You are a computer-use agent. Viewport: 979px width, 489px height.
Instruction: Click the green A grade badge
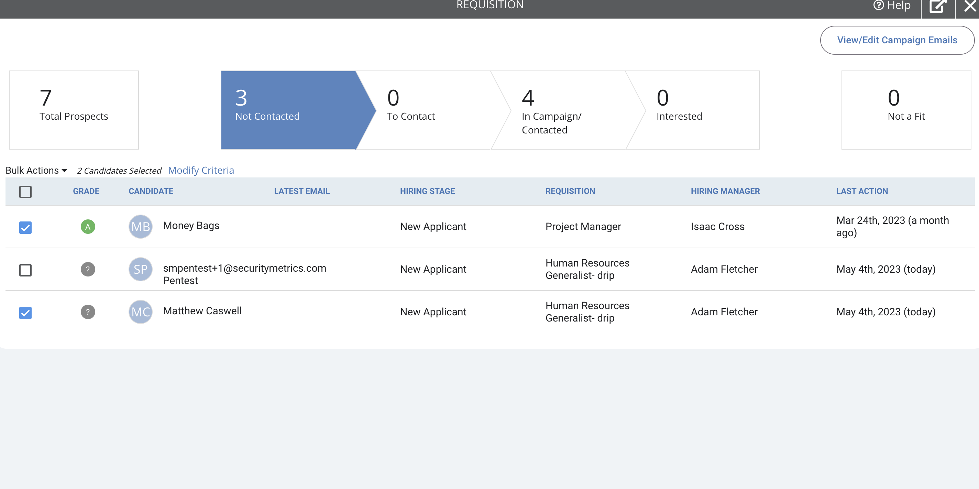(x=88, y=227)
